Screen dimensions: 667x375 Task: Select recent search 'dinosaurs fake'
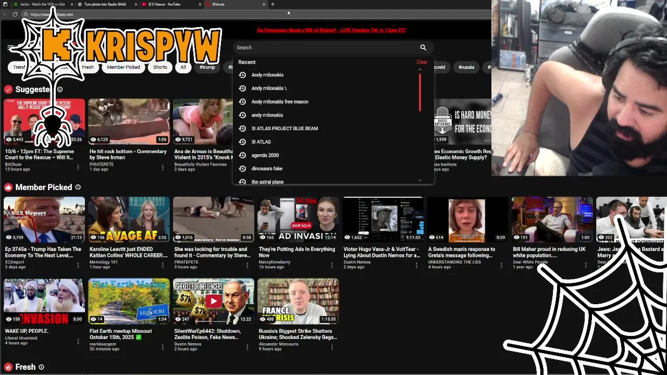pos(267,169)
